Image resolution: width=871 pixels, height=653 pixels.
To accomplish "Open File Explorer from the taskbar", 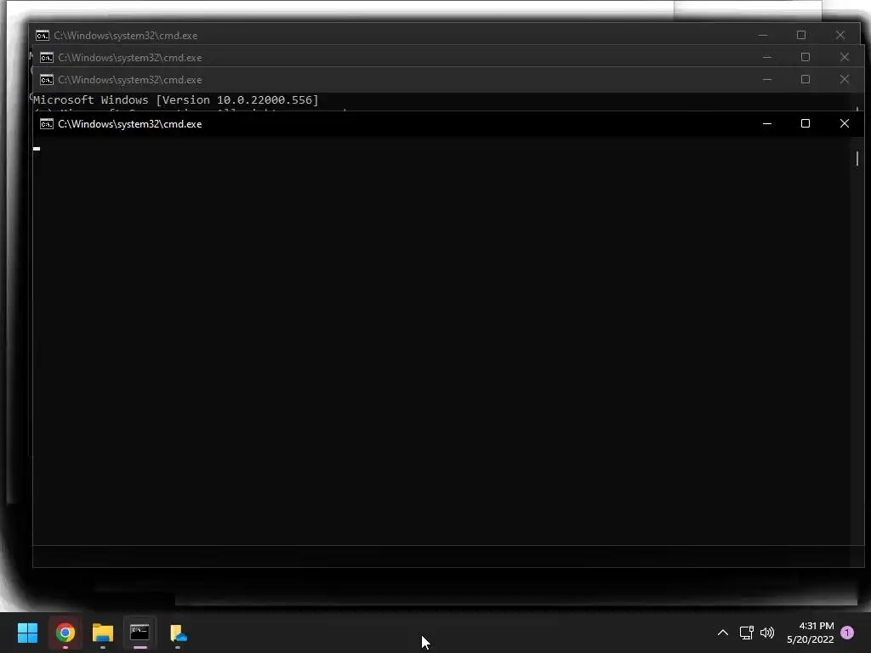I will point(103,633).
